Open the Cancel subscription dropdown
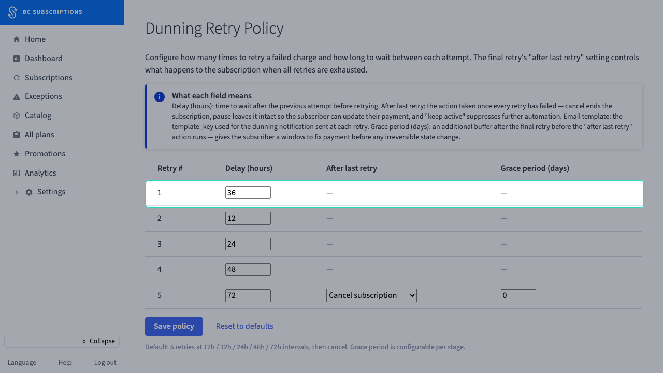663x373 pixels. (371, 295)
